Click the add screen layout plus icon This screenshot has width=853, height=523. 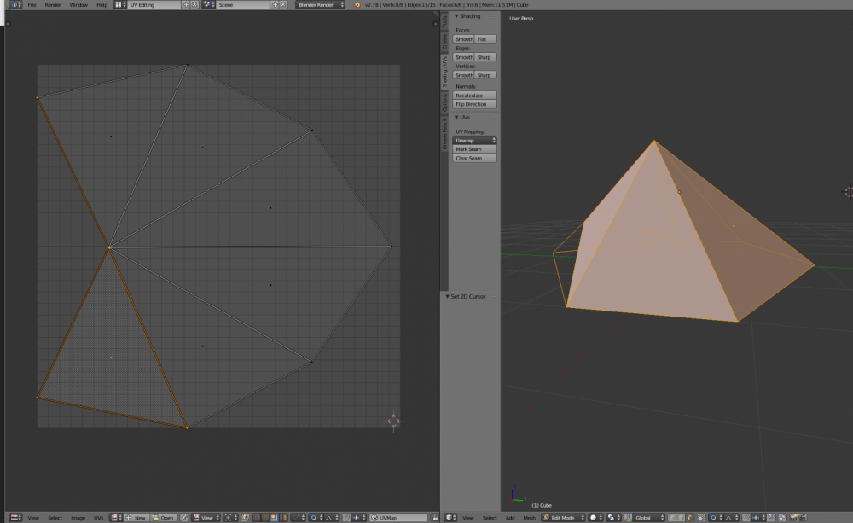point(186,4)
